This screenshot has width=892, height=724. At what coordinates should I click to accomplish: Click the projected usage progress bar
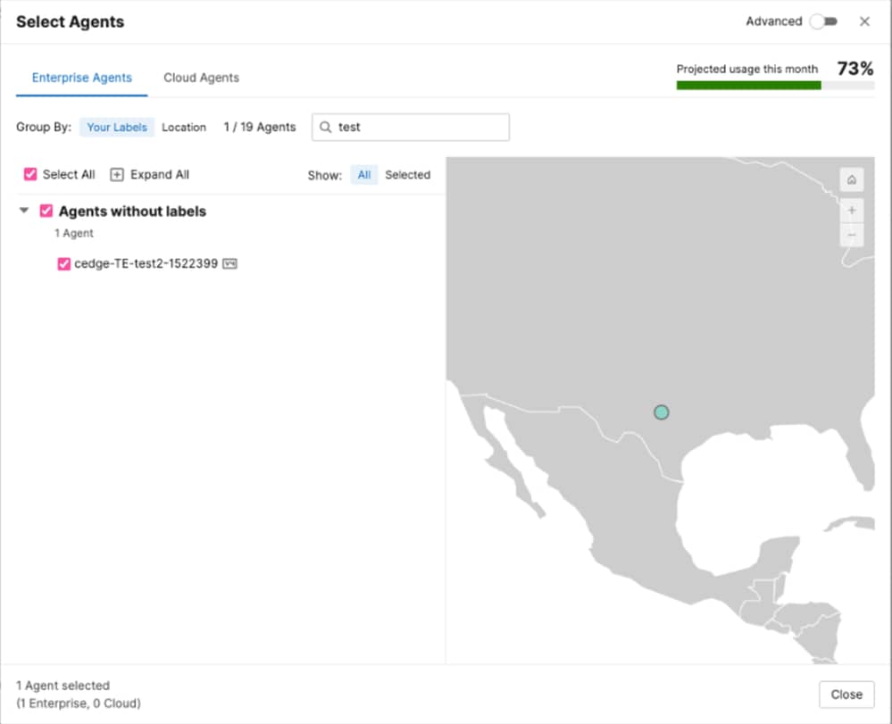[774, 86]
